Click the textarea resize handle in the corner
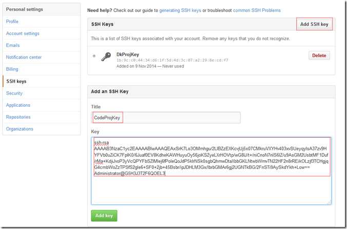347x229 pixels. point(330,203)
